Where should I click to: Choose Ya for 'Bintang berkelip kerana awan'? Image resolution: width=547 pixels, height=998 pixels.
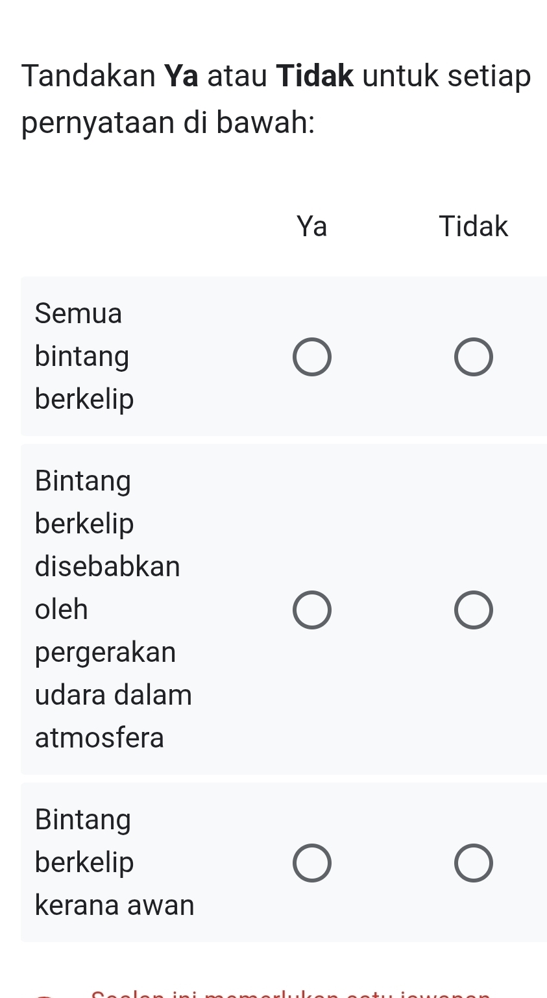coord(311,863)
